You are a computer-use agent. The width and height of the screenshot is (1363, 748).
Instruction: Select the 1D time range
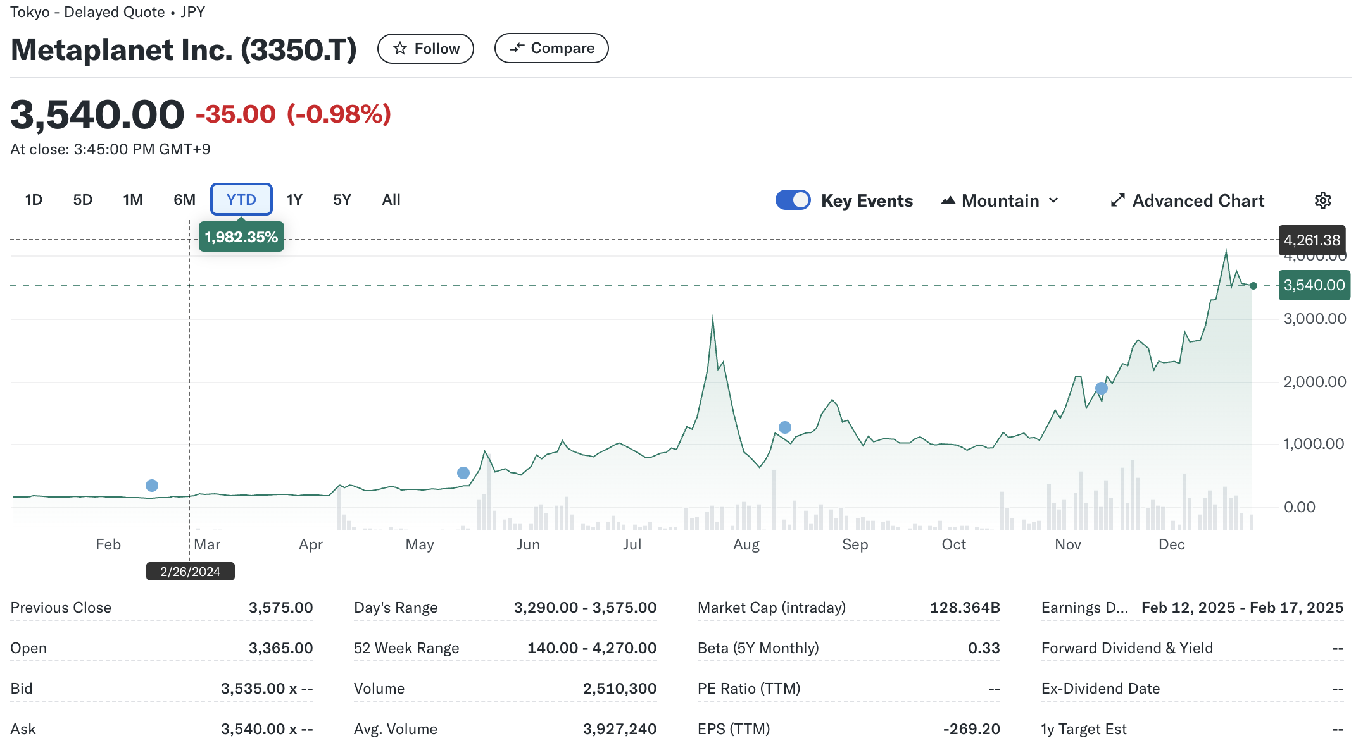(x=34, y=200)
